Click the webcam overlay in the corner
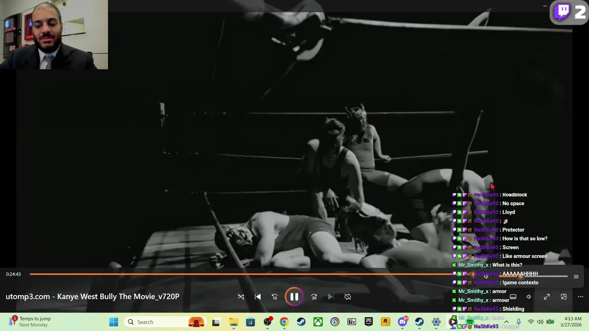 pyautogui.click(x=54, y=34)
